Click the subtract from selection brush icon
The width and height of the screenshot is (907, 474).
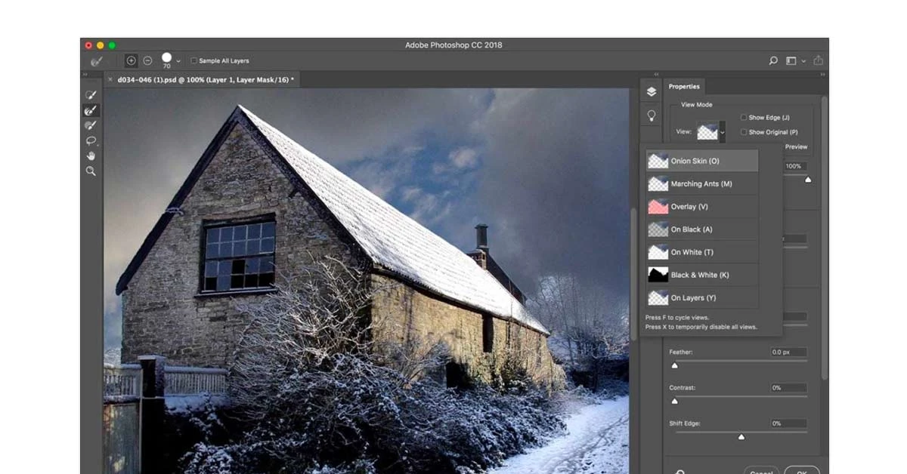[148, 60]
